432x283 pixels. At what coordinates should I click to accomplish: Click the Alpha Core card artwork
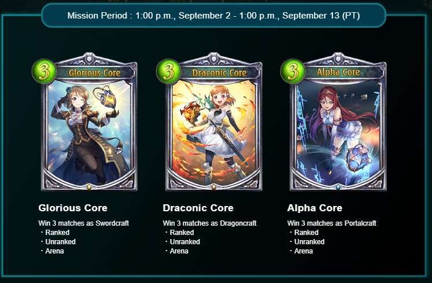[x=338, y=133]
